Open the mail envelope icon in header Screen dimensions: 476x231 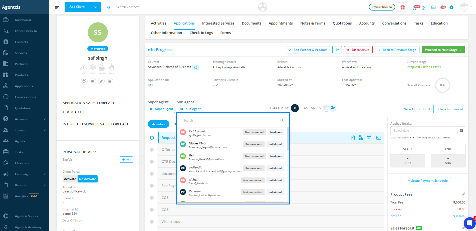click(433, 8)
